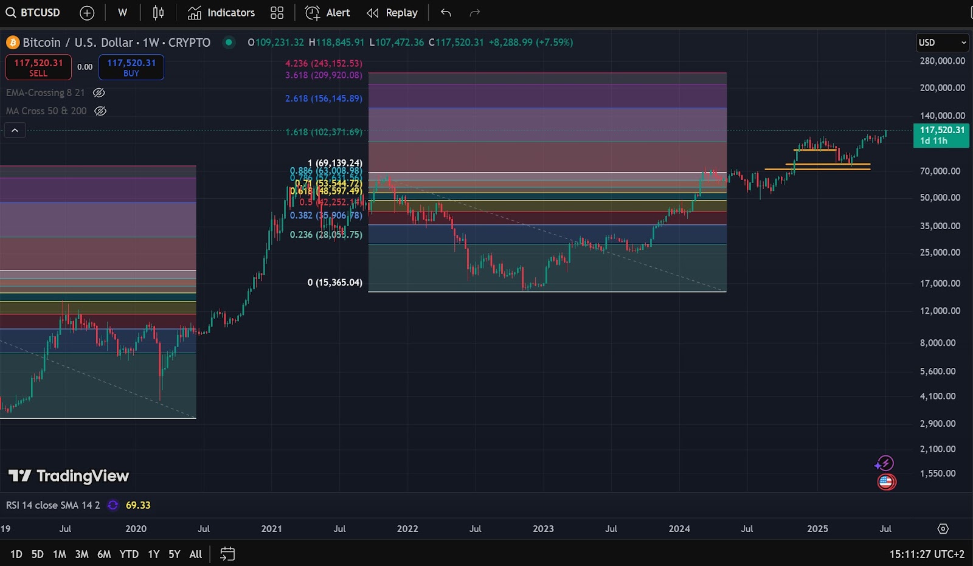Open the time axis settings gear
The width and height of the screenshot is (973, 566).
pos(943,529)
